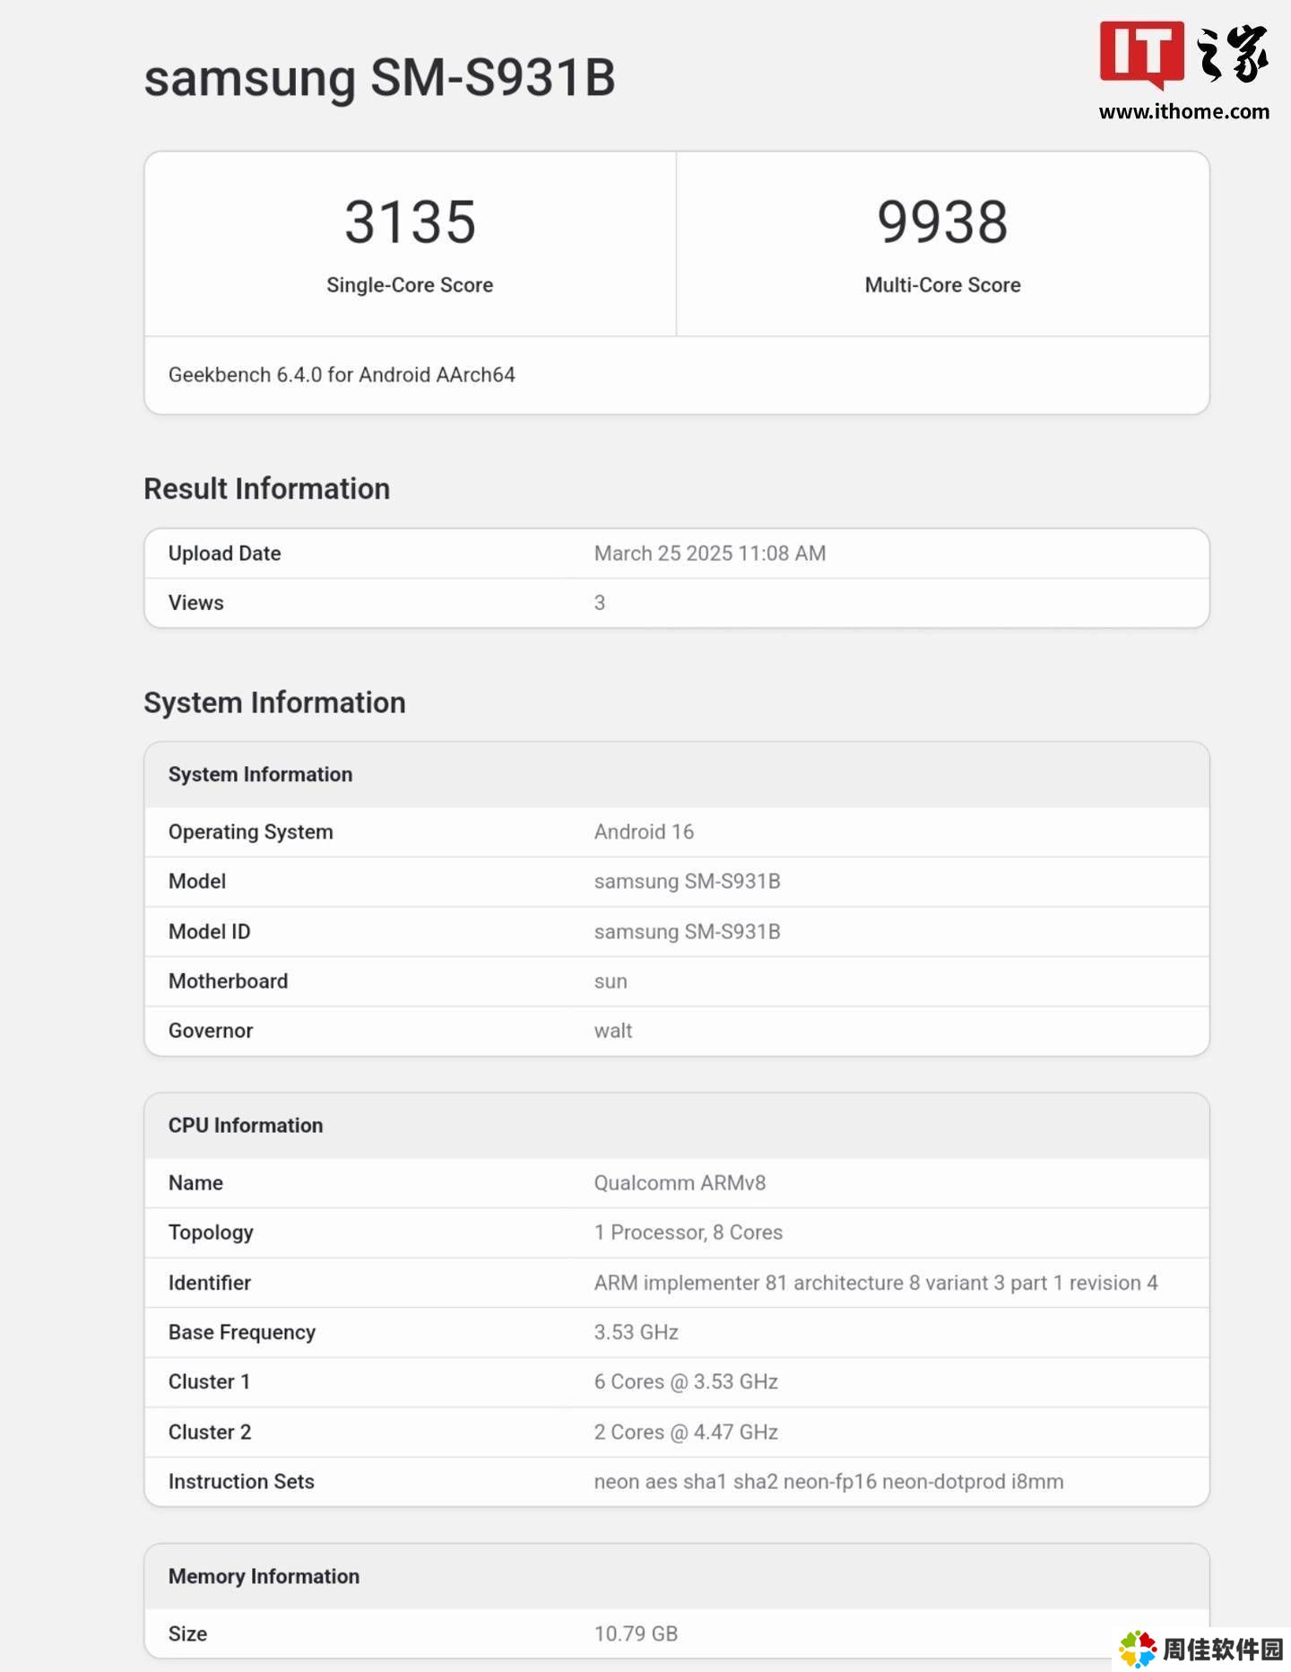The image size is (1291, 1672).
Task: Click the Single-Core Score label
Action: 410,285
